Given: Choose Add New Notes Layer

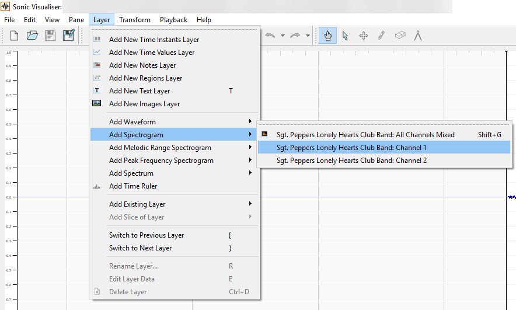Looking at the screenshot, I should coord(174,65).
